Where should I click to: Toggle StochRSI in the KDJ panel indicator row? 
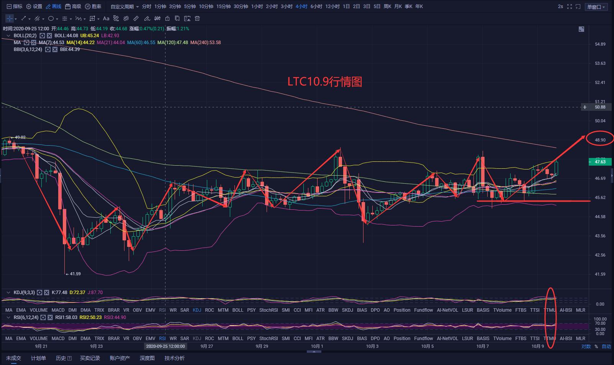click(x=269, y=310)
